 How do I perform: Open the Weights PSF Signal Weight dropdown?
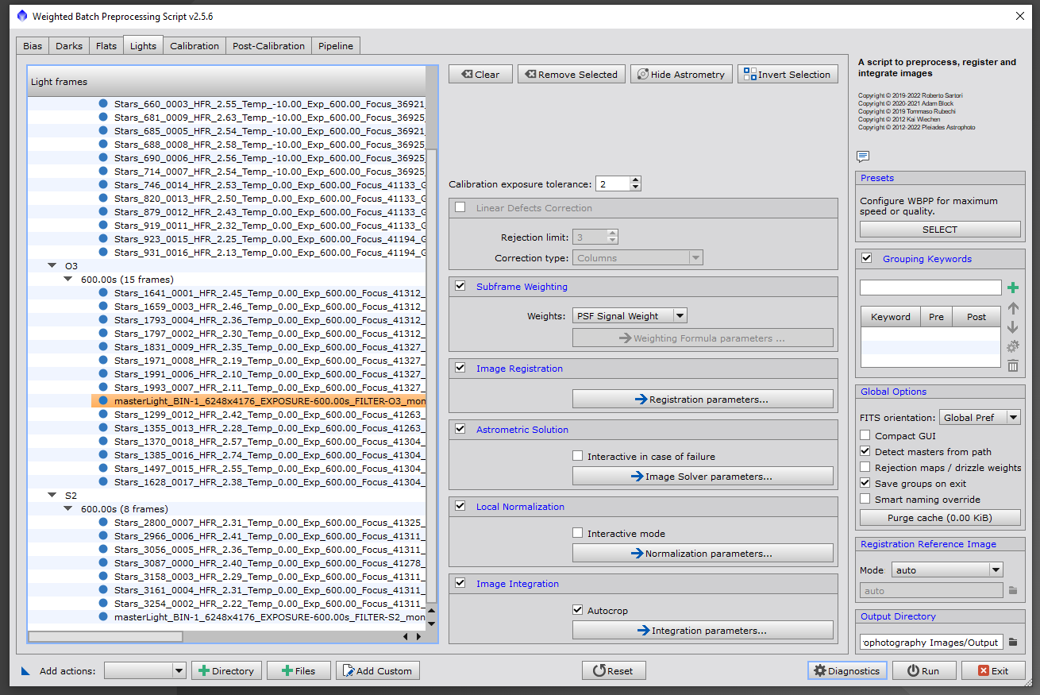[x=630, y=316]
